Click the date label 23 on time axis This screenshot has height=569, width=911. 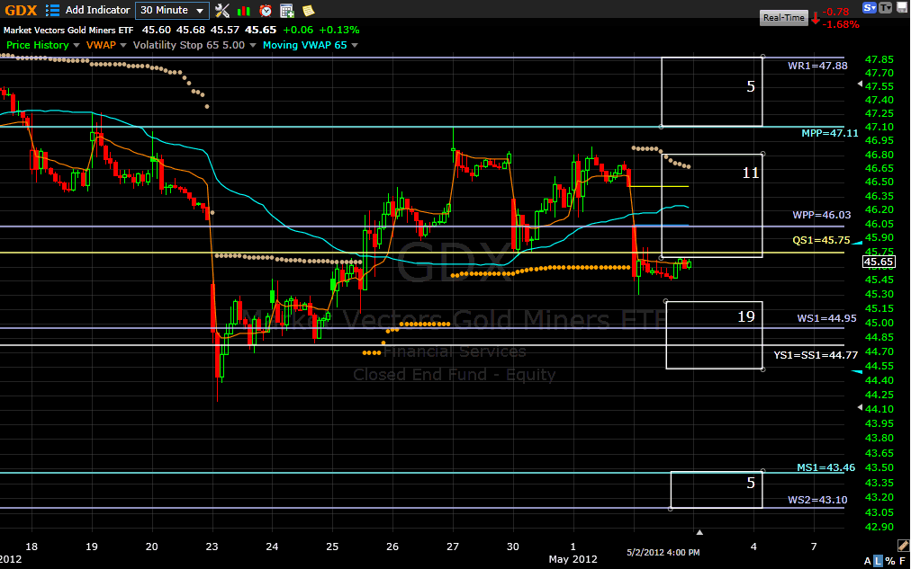[212, 547]
